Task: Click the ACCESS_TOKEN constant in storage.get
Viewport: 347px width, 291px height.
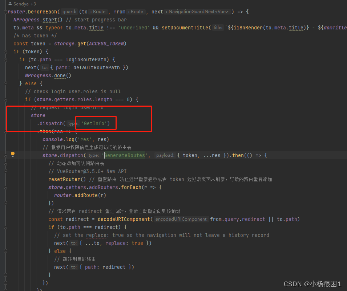Action: click(106, 43)
